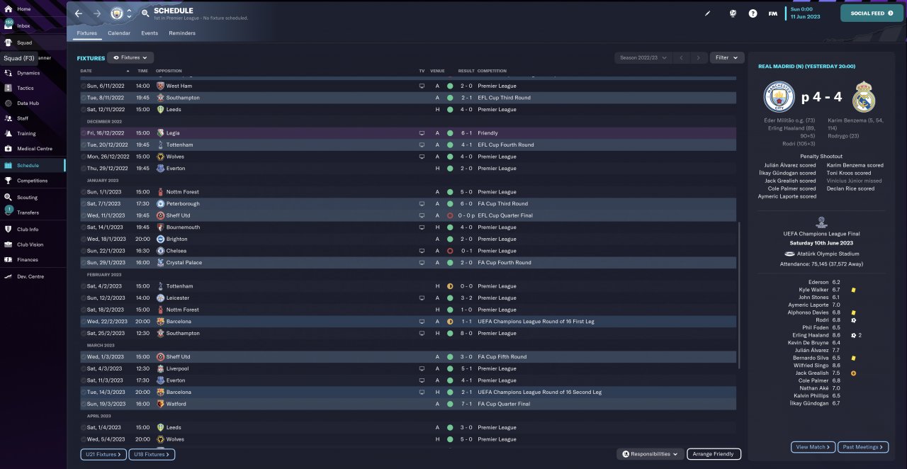This screenshot has height=469, width=907.
Task: Click the pencil edit icon
Action: coord(707,13)
